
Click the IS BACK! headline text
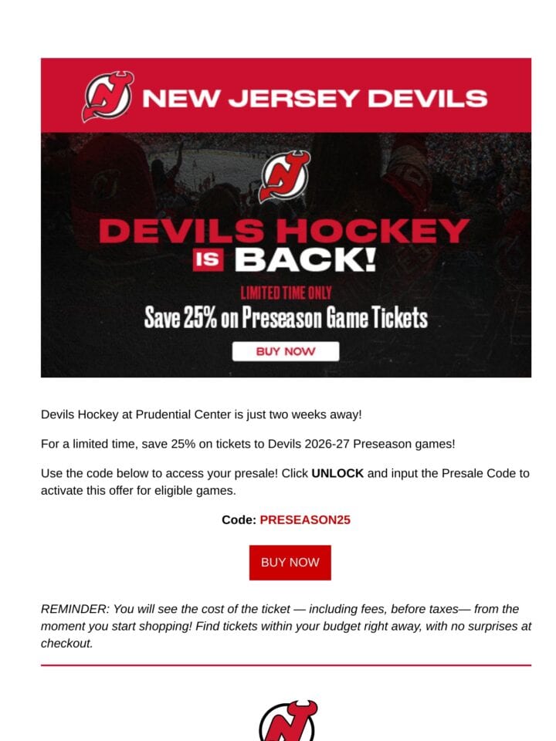tap(285, 259)
